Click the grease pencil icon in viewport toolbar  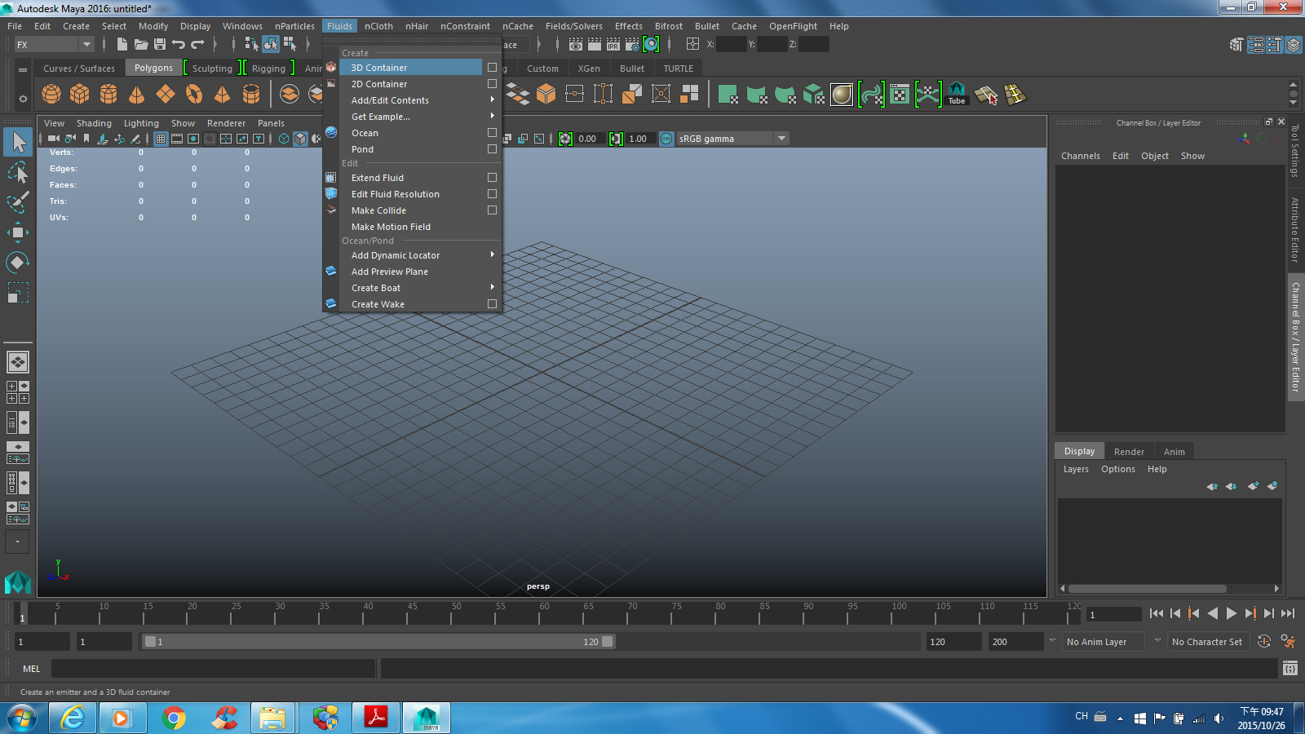136,139
